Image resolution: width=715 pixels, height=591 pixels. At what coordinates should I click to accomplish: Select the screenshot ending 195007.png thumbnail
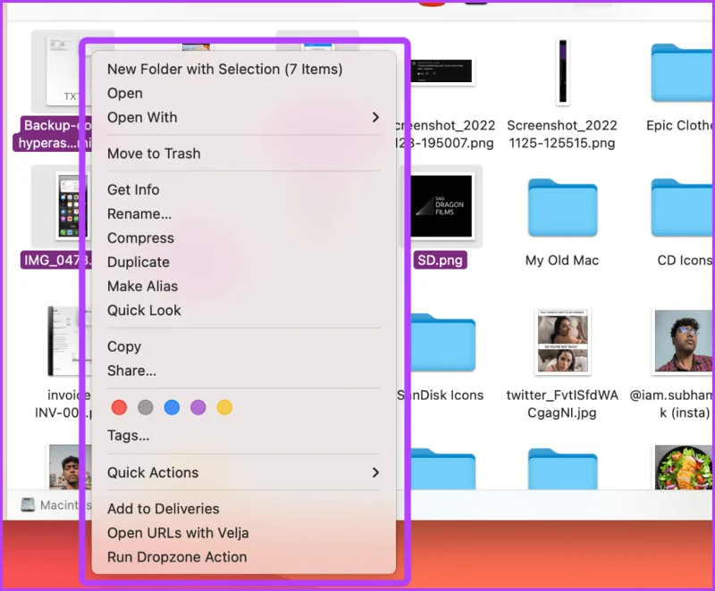(442, 71)
